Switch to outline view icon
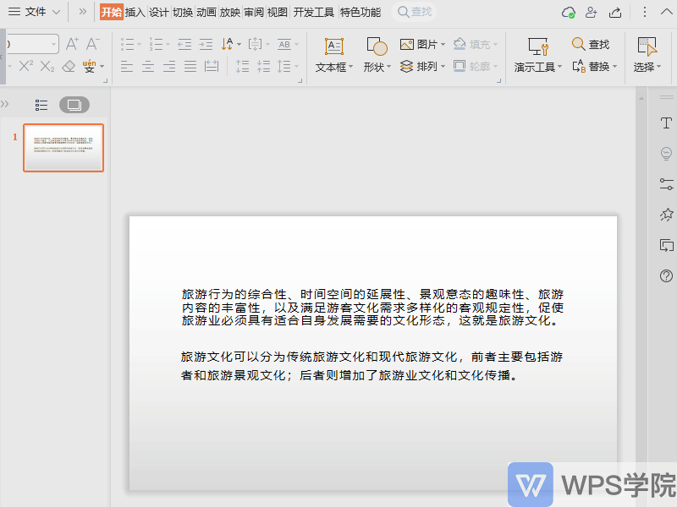 [x=41, y=105]
